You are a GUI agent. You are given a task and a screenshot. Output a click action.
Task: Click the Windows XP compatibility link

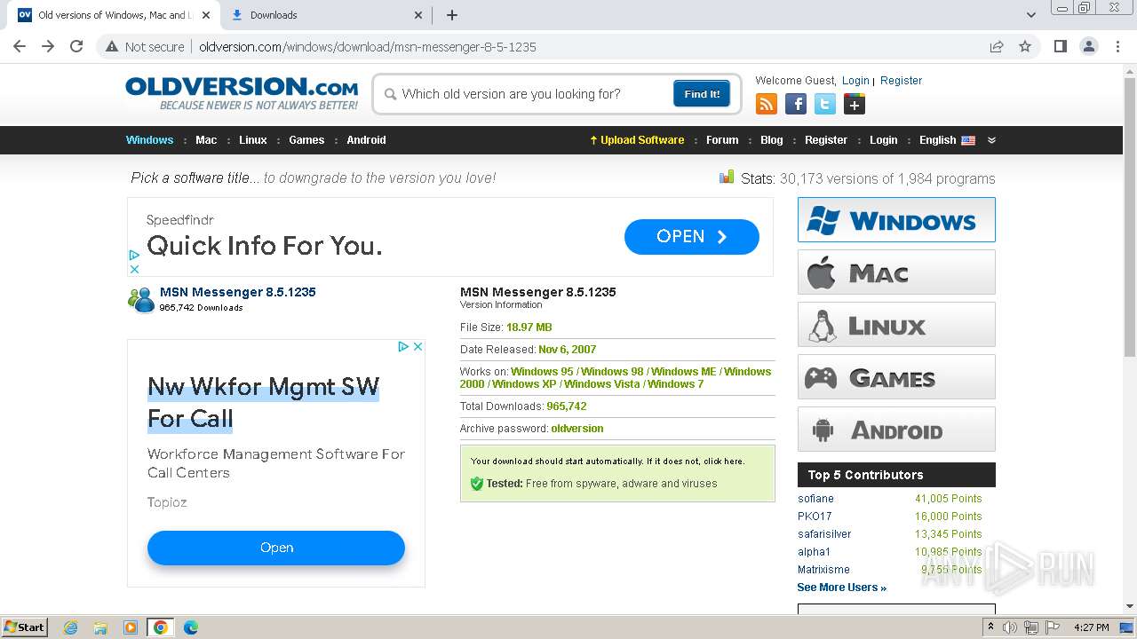(x=524, y=384)
